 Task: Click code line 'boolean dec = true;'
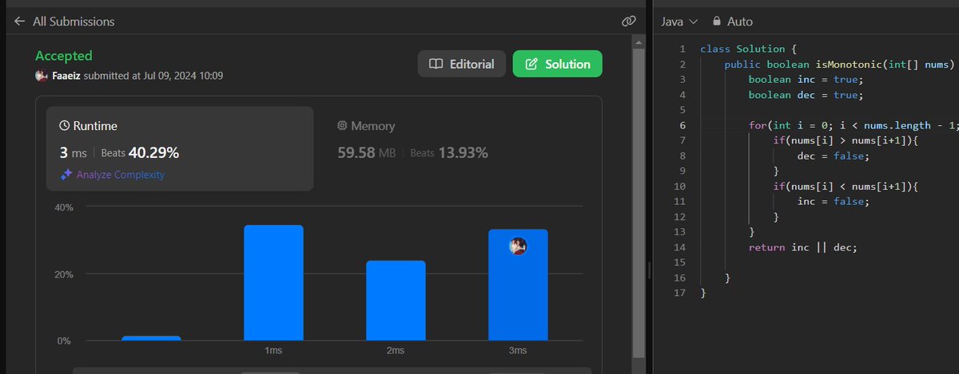pos(806,95)
